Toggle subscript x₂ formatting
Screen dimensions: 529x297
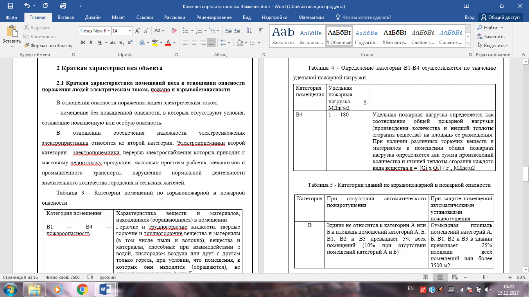[122, 43]
